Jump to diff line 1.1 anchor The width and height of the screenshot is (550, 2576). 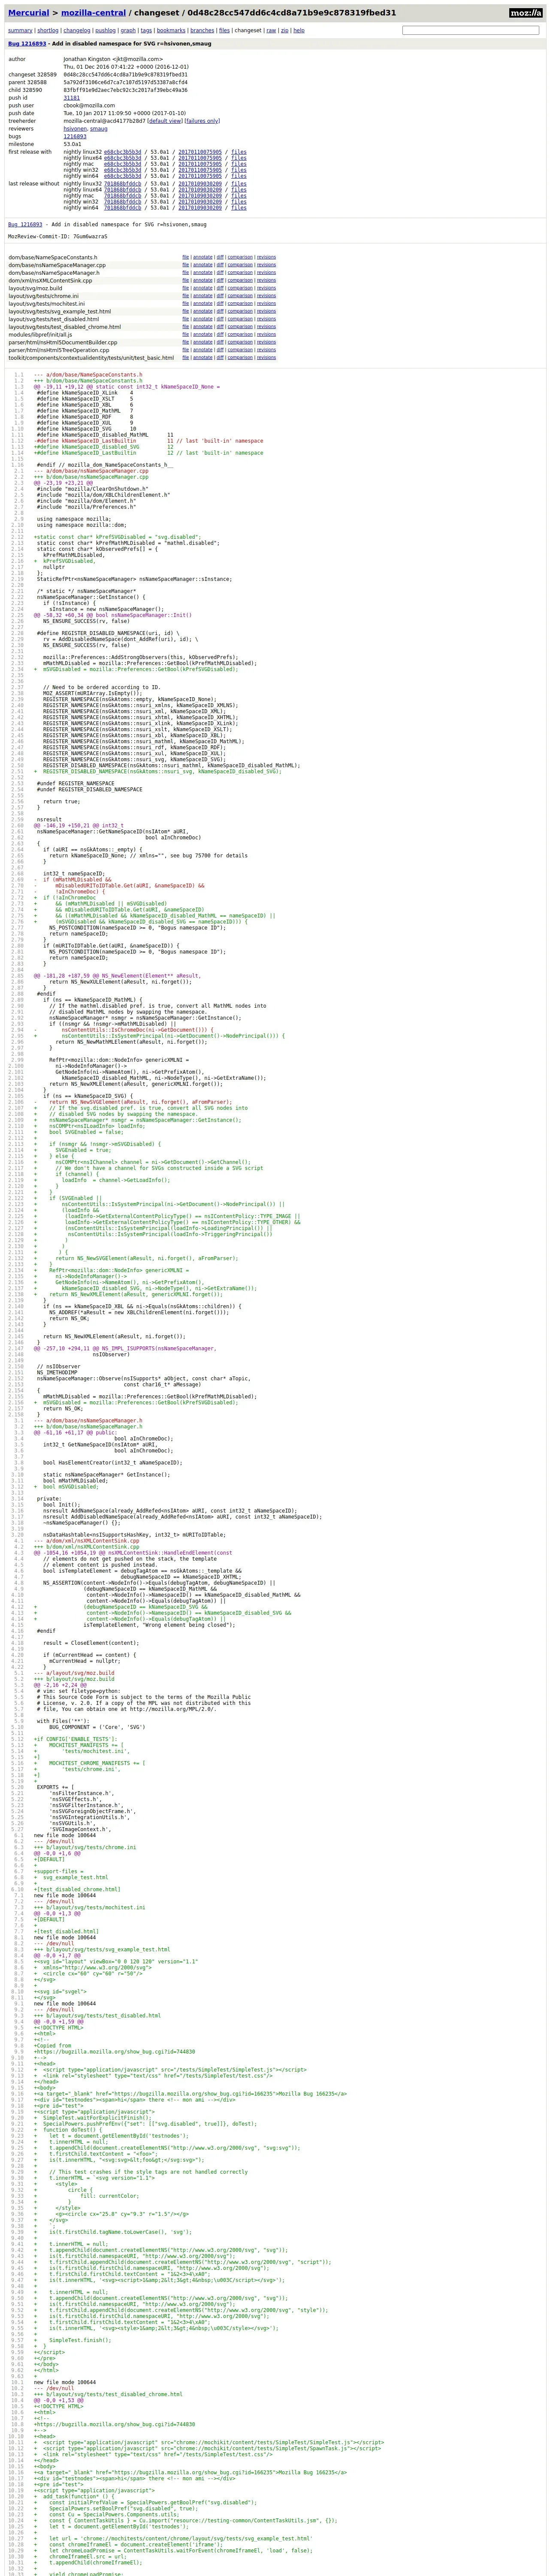(19, 375)
